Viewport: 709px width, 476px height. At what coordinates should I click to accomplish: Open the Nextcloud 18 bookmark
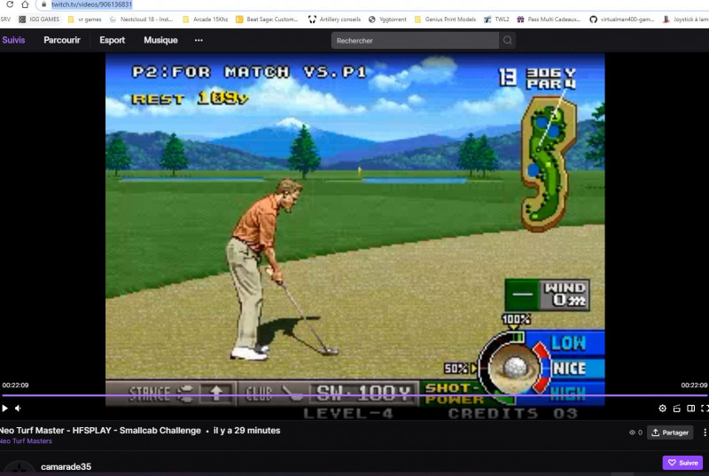(141, 20)
